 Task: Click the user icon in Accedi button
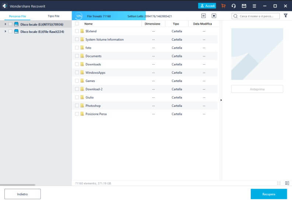[x=202, y=6]
